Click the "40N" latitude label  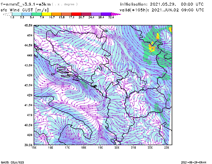30,135
